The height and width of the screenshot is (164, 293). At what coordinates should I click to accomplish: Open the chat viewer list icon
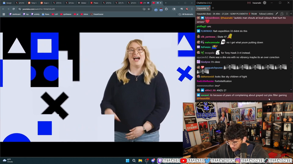pyautogui.click(x=282, y=14)
